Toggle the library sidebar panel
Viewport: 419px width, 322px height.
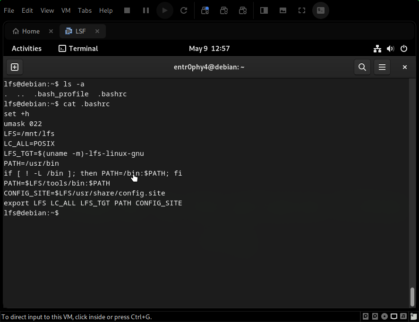(263, 10)
